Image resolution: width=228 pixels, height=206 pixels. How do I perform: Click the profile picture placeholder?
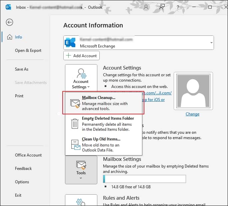click(x=193, y=91)
